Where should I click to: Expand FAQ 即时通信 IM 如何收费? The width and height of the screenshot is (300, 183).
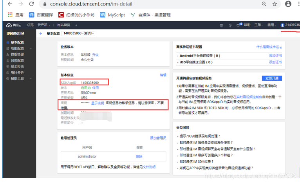195,161
